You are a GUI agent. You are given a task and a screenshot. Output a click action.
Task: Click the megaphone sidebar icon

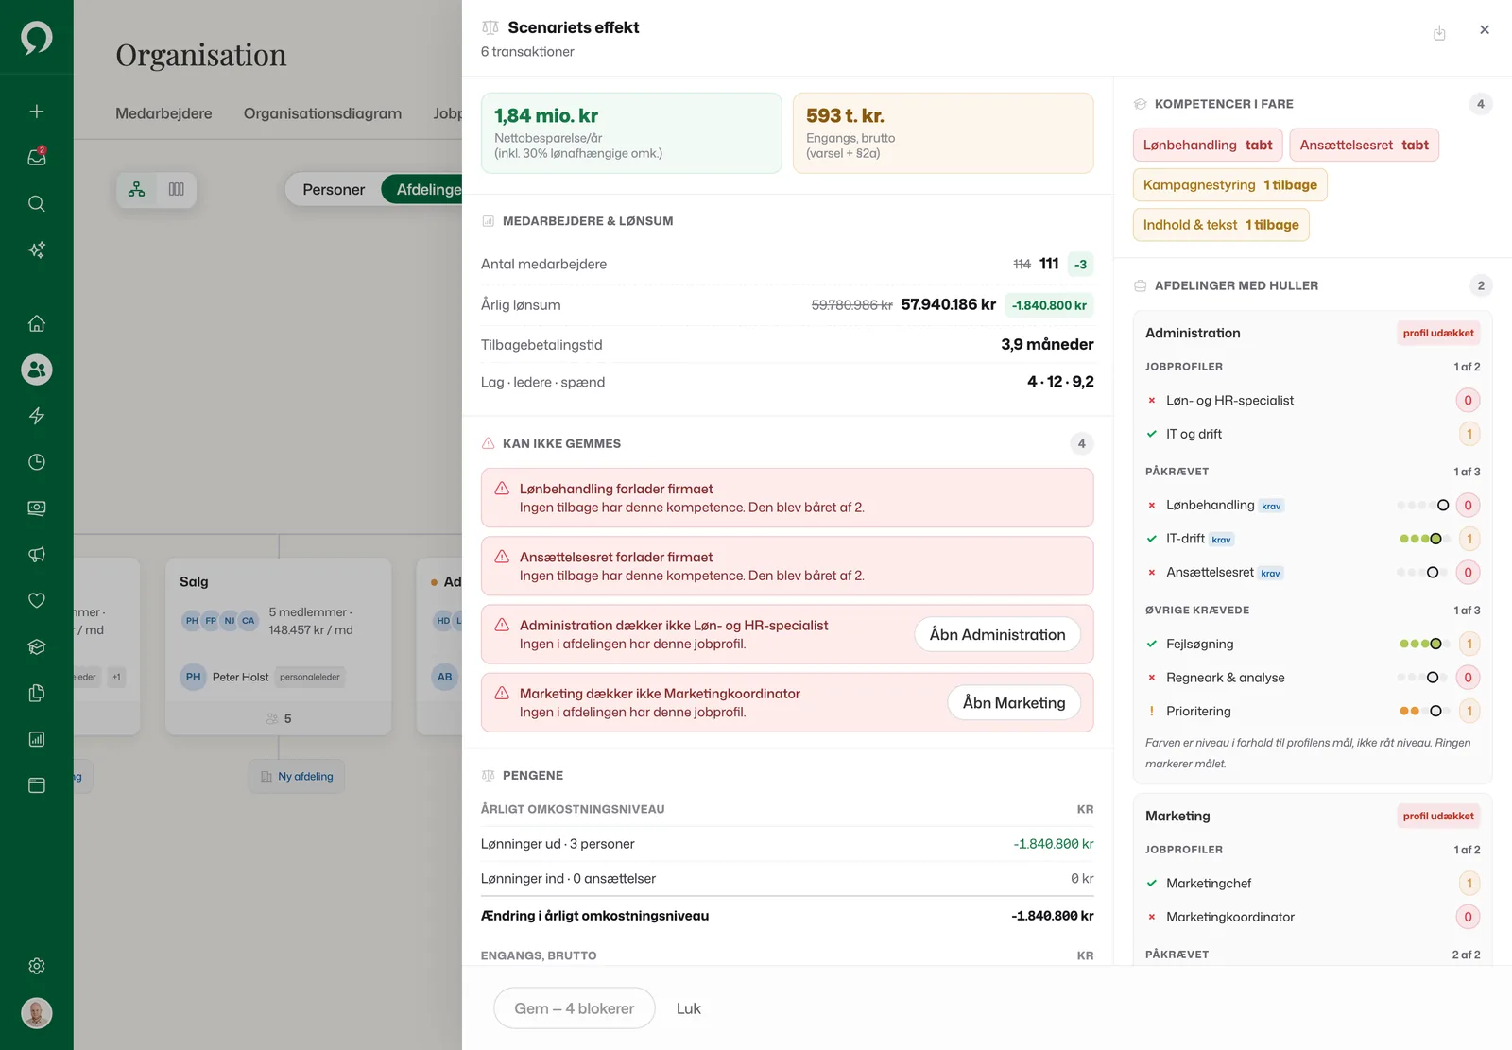[37, 555]
